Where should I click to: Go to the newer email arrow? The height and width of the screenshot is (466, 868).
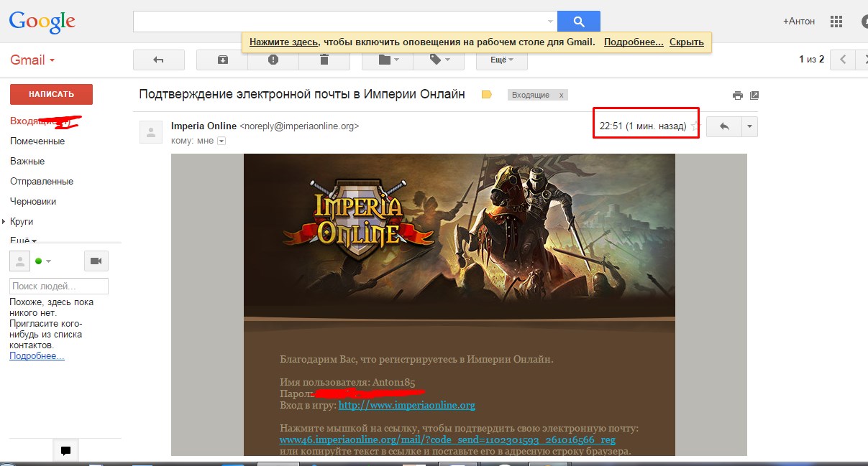tap(843, 60)
